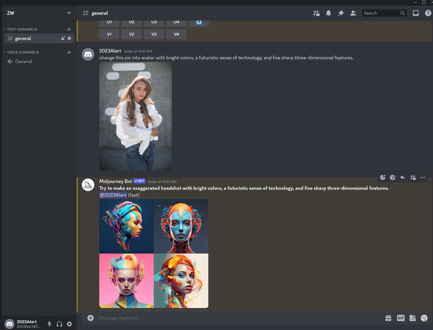Click the Midjourney Bot username

tap(115, 181)
